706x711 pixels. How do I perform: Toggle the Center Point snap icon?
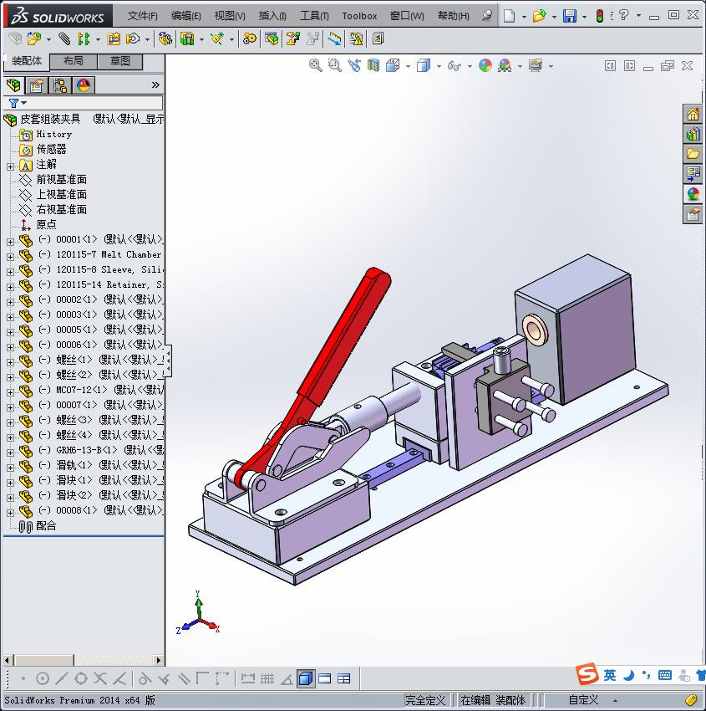[x=42, y=679]
